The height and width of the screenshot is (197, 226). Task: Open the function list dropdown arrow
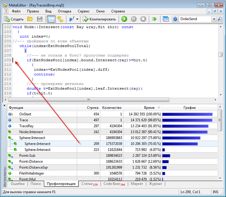click(x=77, y=19)
